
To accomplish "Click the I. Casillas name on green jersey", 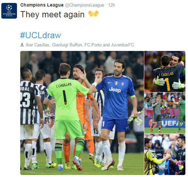I will [x=64, y=85].
